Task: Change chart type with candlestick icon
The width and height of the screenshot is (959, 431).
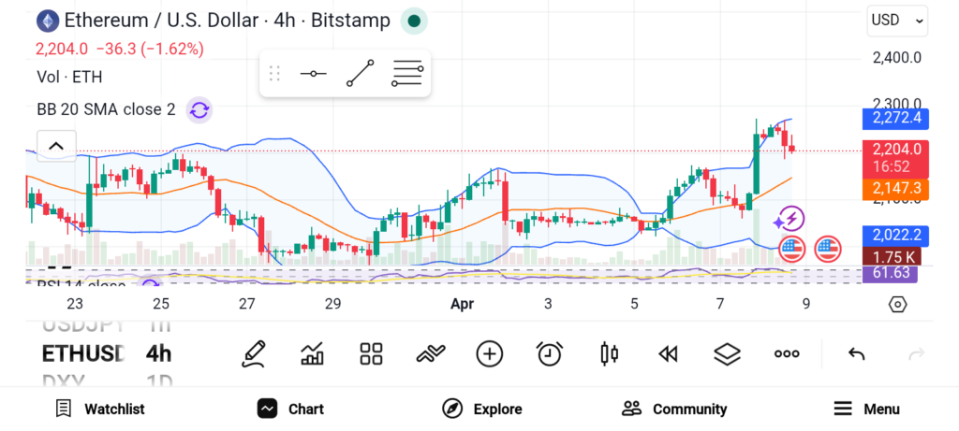Action: (609, 353)
